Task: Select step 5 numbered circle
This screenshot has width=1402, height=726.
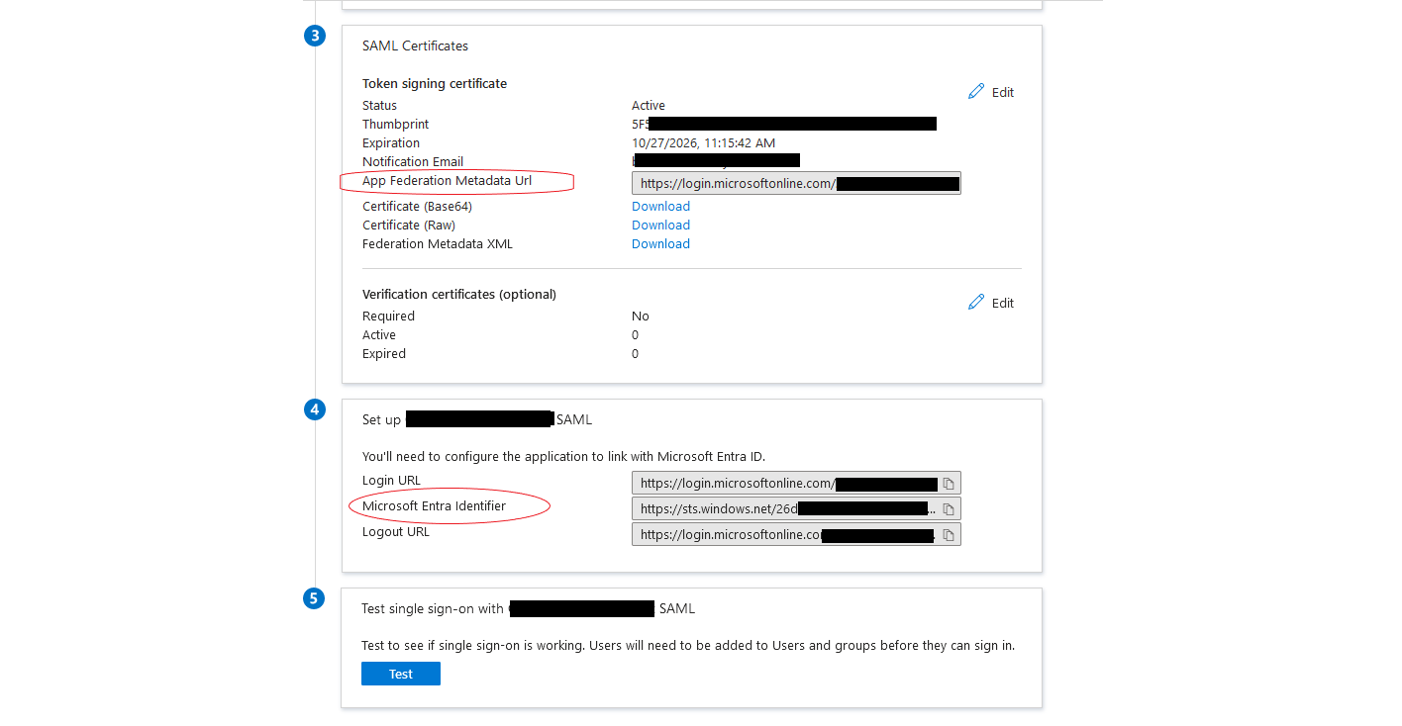Action: click(x=314, y=598)
